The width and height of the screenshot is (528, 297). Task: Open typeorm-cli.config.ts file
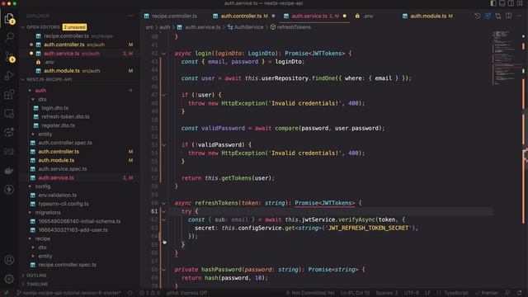pyautogui.click(x=64, y=204)
